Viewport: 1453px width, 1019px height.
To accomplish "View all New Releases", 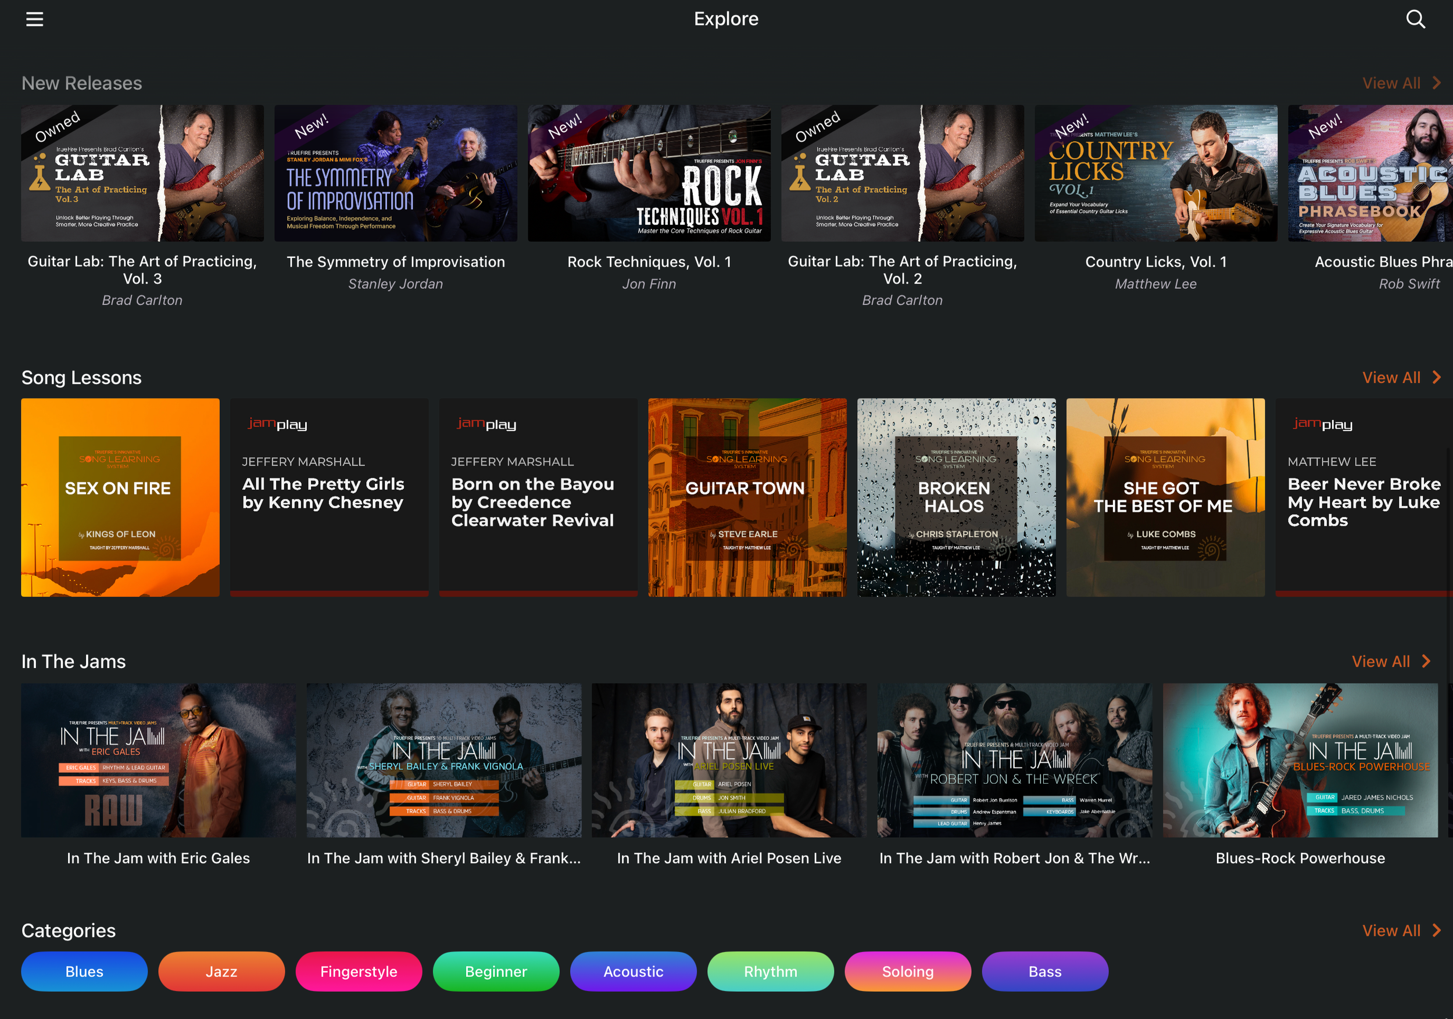I will [x=1401, y=83].
